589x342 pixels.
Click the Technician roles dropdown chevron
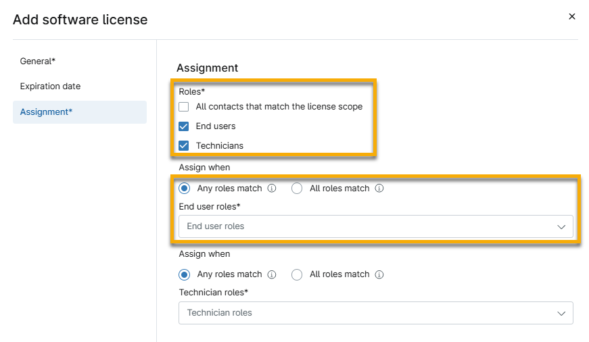561,313
